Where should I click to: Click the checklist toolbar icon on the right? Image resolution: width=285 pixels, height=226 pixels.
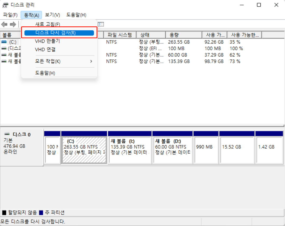pos(101,24)
